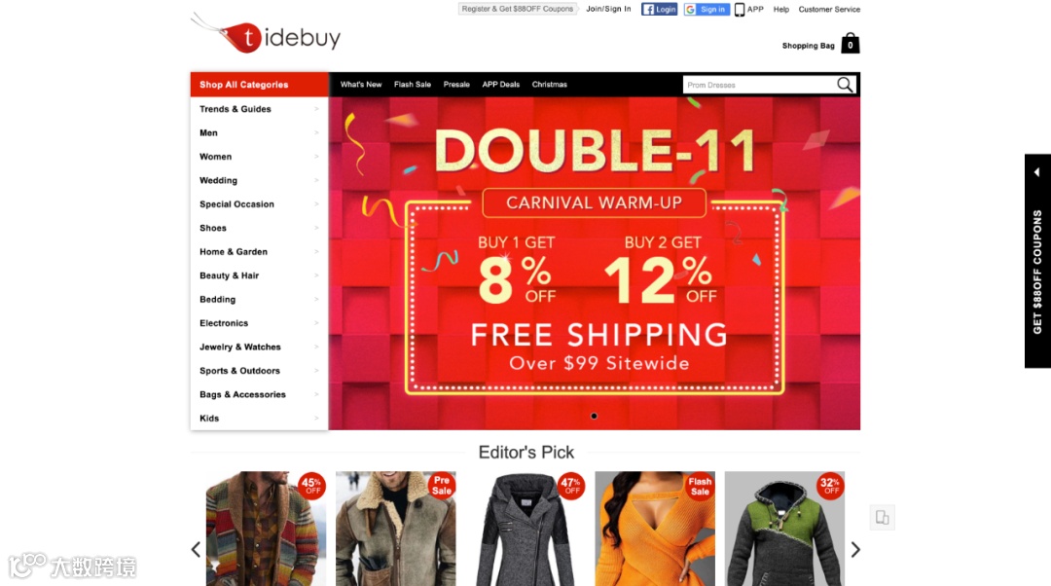Show previous Editor's Pick items arrow
Viewport: 1051px width, 586px height.
196,550
